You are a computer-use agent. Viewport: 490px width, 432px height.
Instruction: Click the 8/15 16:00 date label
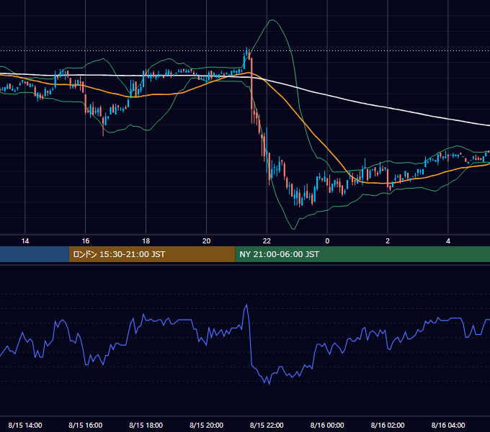[x=85, y=425]
